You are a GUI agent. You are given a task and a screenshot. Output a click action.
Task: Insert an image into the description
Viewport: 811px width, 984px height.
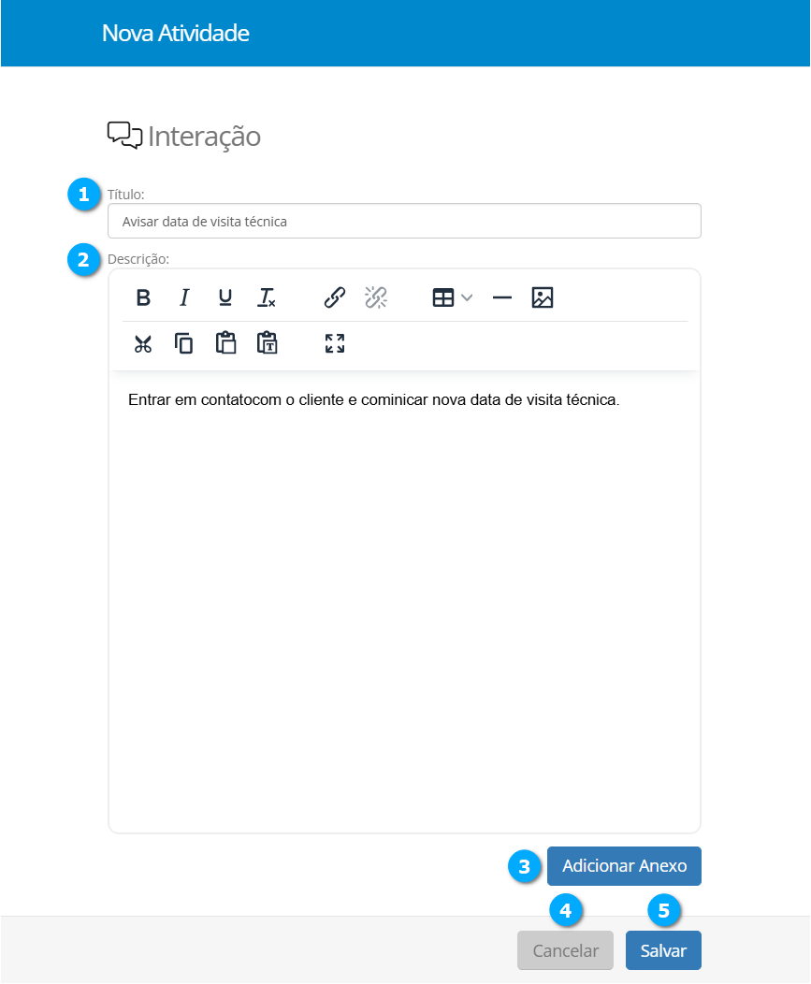click(x=543, y=297)
